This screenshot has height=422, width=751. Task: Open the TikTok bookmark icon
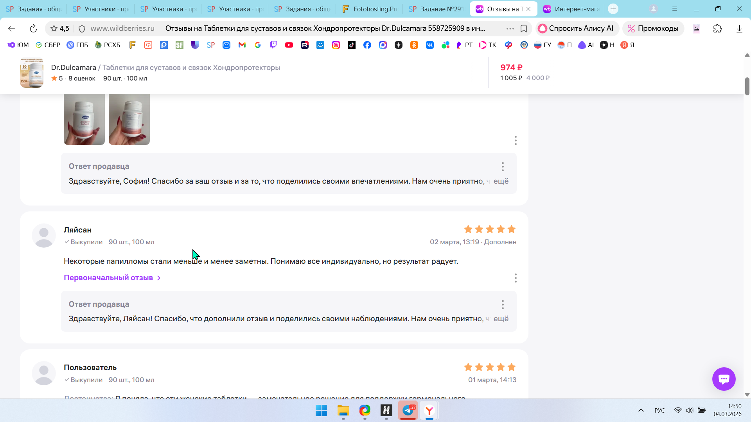click(352, 45)
